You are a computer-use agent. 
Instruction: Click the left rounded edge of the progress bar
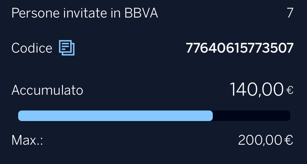pyautogui.click(x=20, y=116)
